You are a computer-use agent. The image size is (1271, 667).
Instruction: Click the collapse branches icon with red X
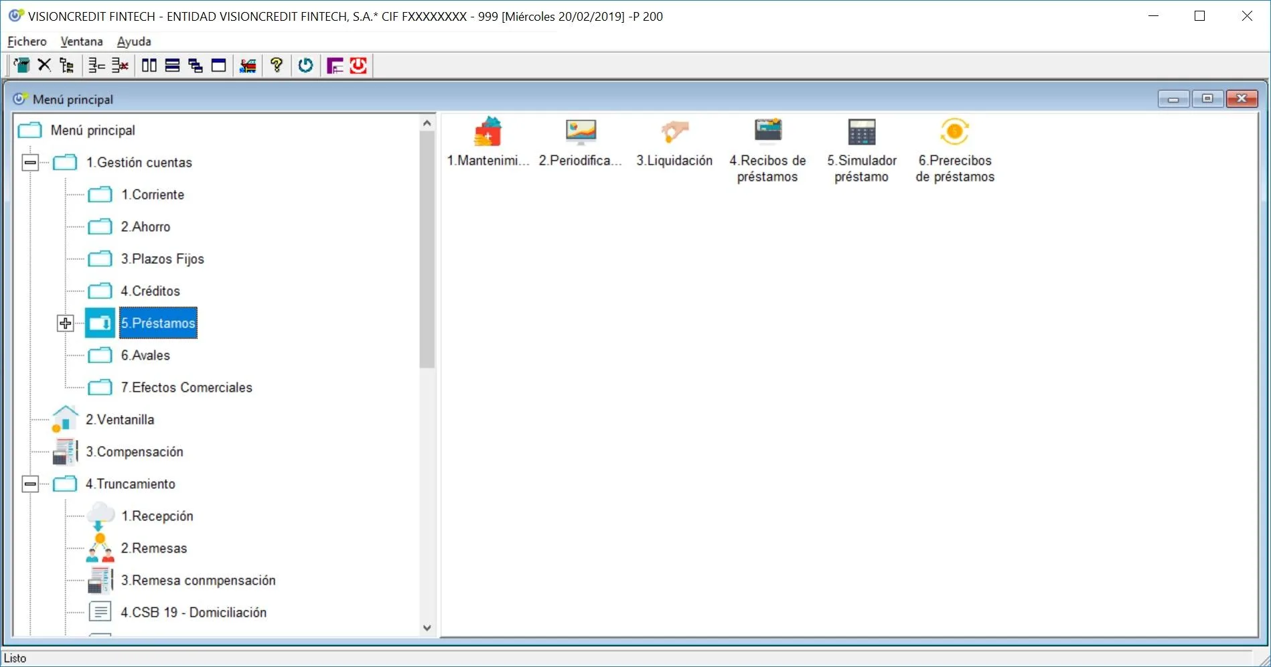pyautogui.click(x=120, y=65)
